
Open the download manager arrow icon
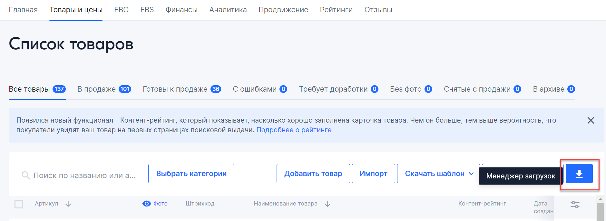[579, 174]
